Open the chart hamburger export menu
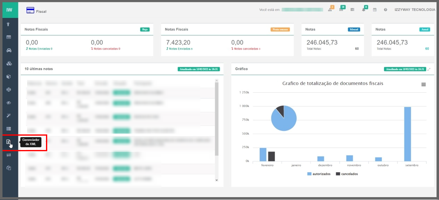This screenshot has width=439, height=200. point(423,84)
